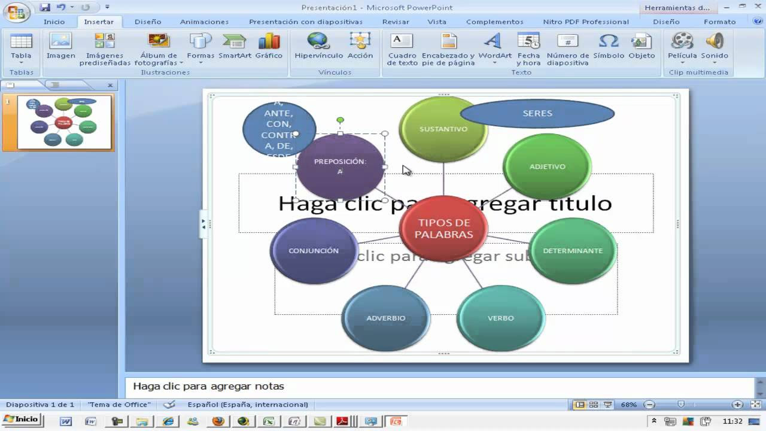
Task: Switch to Slide Sorter view
Action: coord(594,405)
